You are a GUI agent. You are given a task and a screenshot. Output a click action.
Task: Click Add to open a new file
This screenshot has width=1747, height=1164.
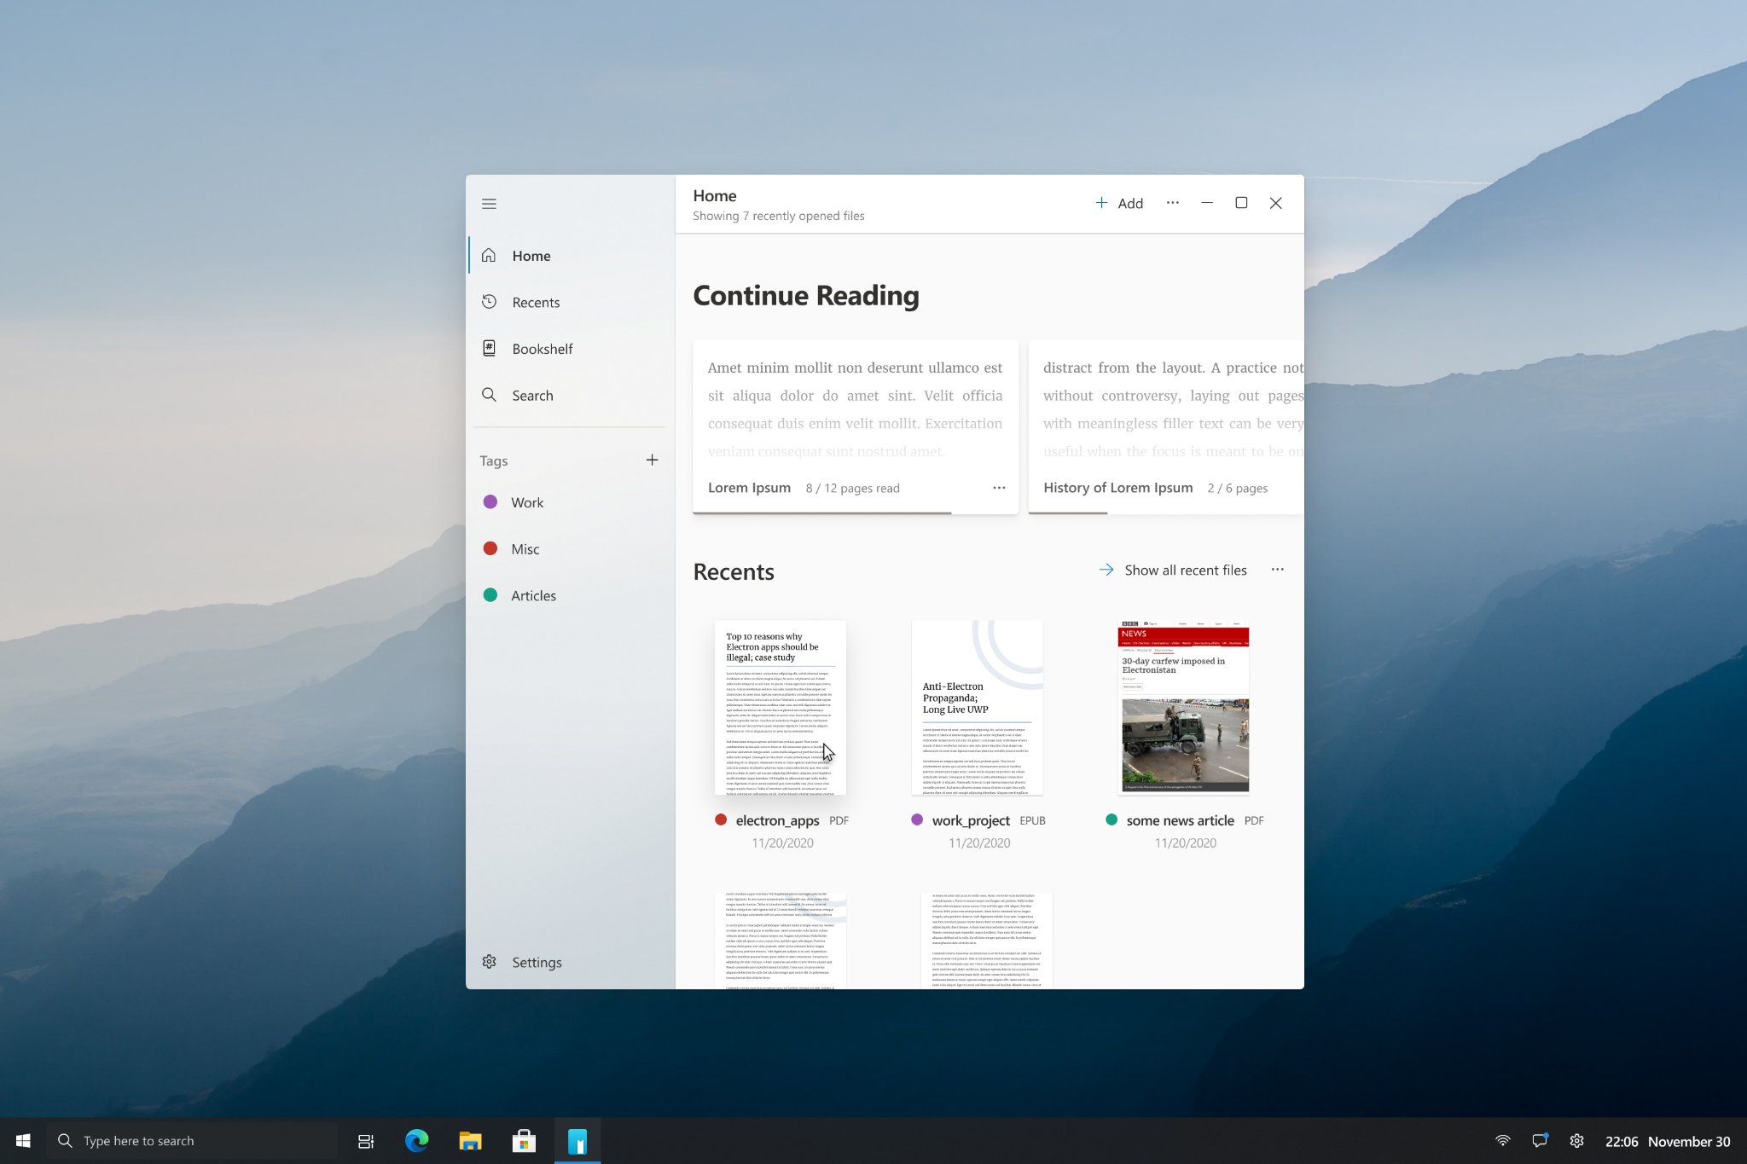pos(1119,203)
